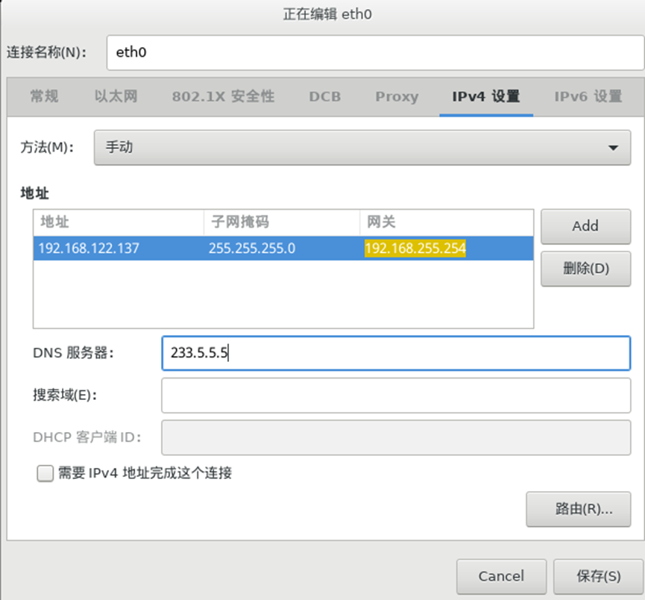Screen dimensions: 645x600
Task: Click the DHCP 客户端 ID field
Action: pos(396,437)
